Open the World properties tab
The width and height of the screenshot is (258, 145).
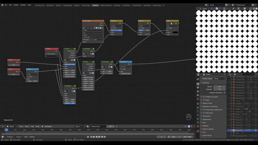[x=198, y=99]
